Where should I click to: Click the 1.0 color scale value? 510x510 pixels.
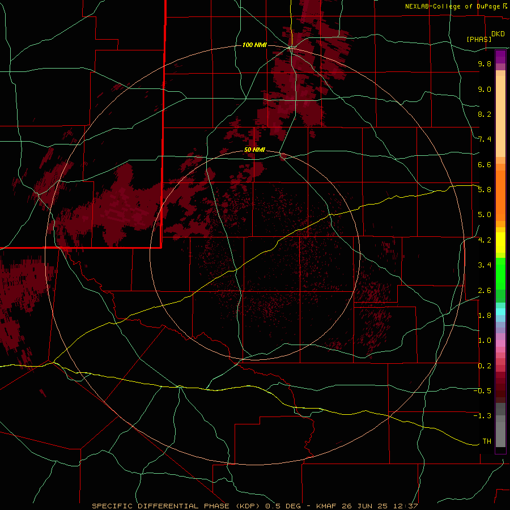point(484,341)
